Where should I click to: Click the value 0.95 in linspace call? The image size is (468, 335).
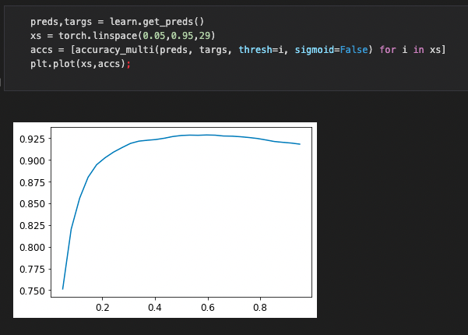click(182, 36)
